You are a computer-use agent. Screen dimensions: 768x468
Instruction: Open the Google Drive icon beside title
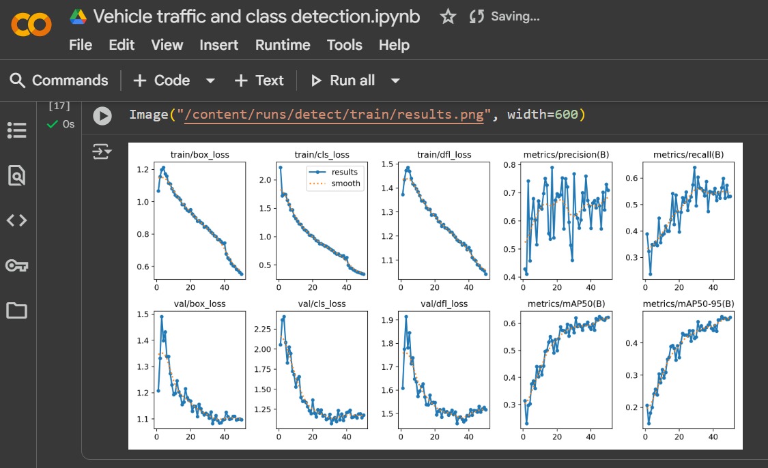pyautogui.click(x=79, y=16)
